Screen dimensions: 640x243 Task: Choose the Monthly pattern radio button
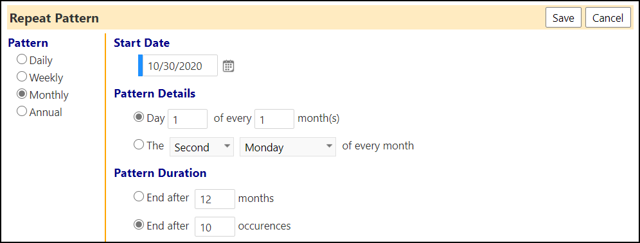point(22,94)
